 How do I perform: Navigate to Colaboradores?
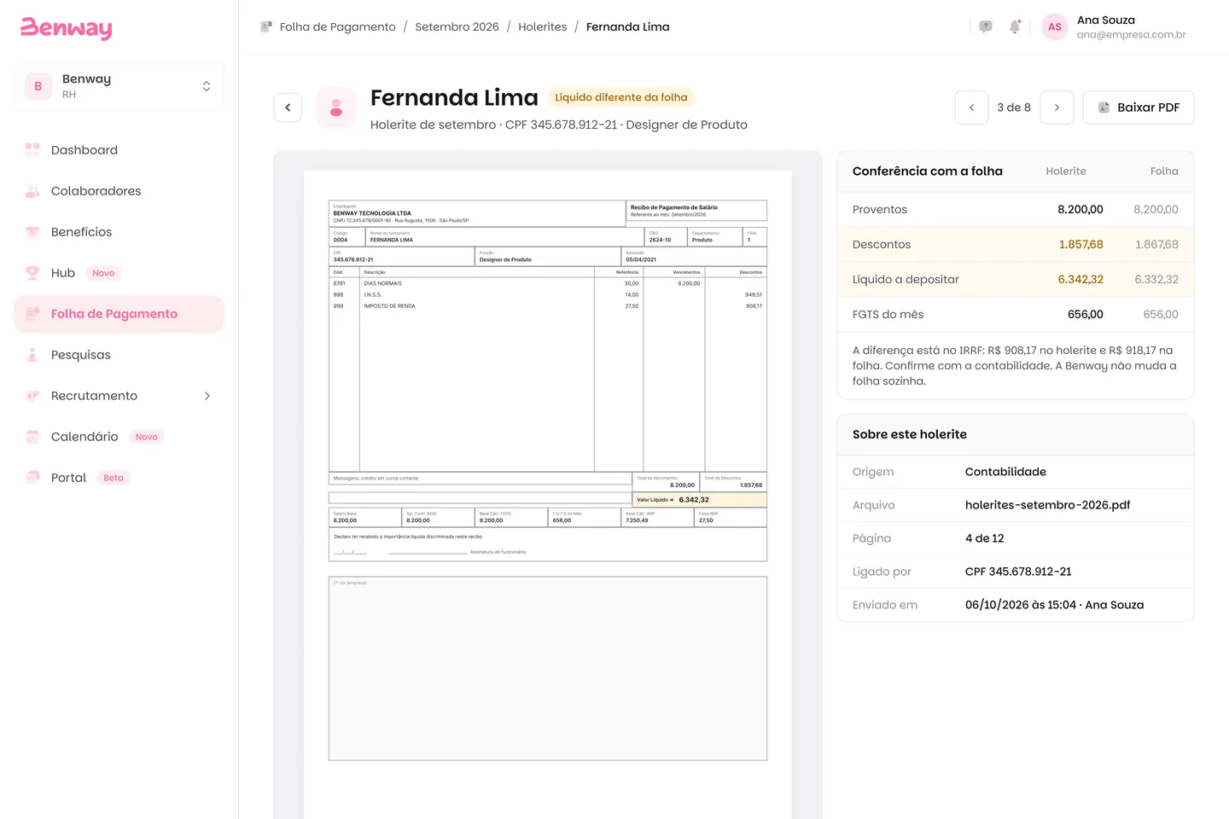pos(119,191)
